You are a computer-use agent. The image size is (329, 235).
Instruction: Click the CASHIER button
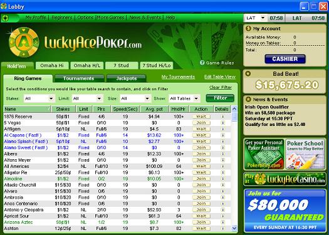tap(285, 59)
